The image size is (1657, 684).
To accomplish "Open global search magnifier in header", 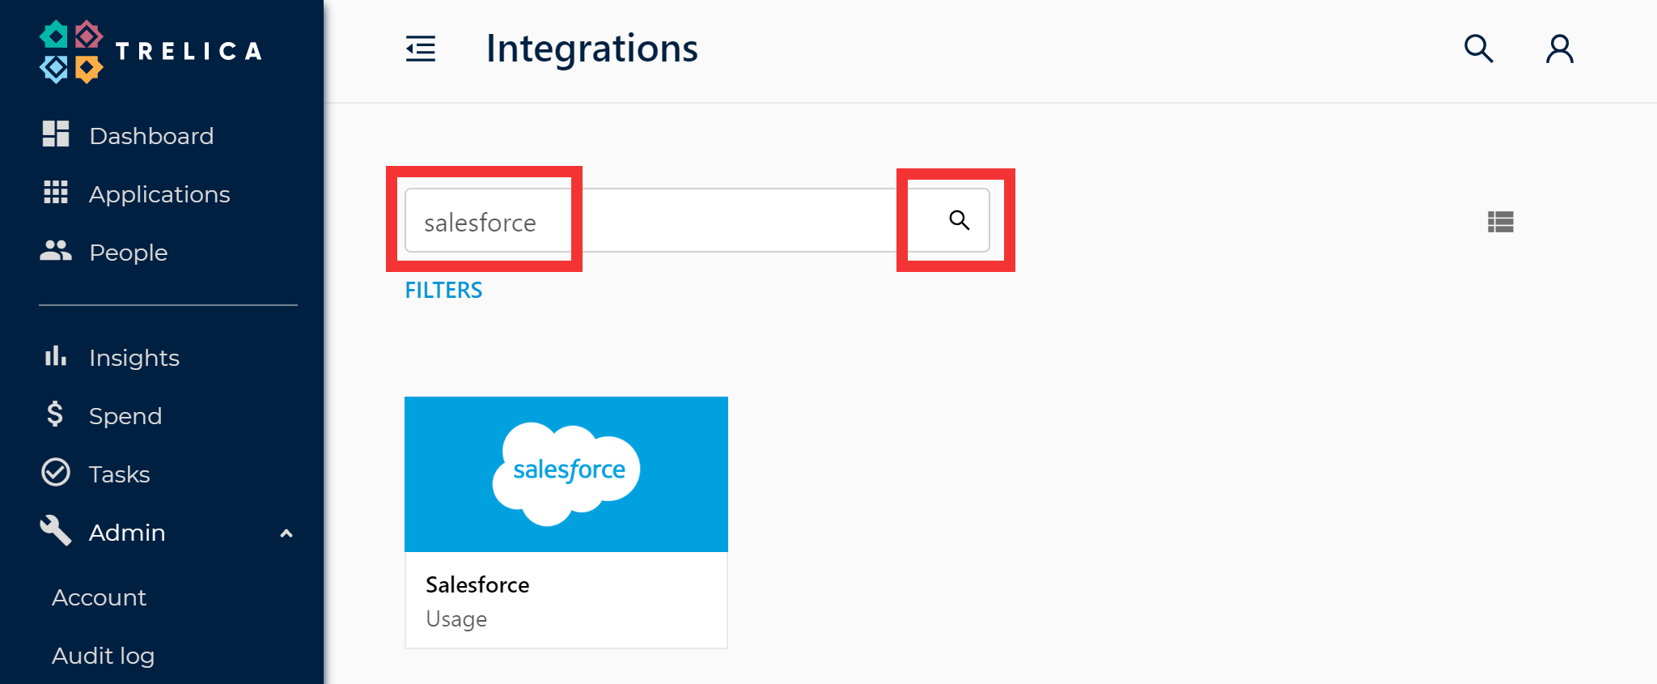I will (1478, 49).
